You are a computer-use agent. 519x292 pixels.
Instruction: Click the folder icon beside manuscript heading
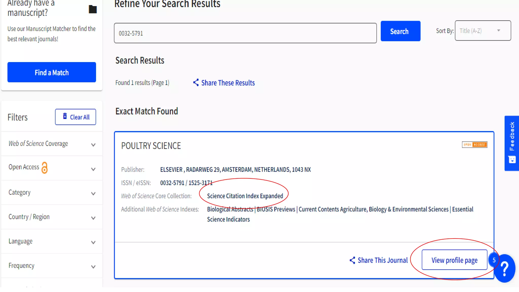(x=92, y=9)
